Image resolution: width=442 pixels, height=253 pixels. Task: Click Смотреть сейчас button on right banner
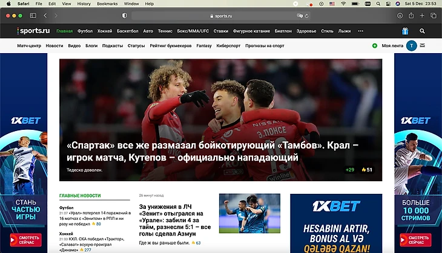(415, 240)
